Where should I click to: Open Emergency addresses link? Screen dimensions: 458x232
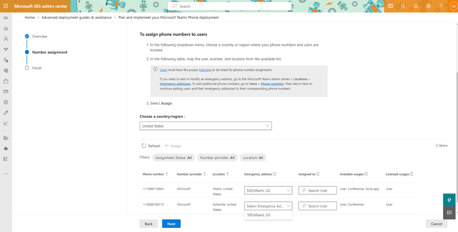tap(175, 84)
